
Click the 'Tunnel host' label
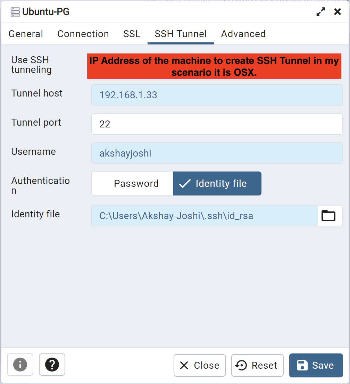click(37, 93)
